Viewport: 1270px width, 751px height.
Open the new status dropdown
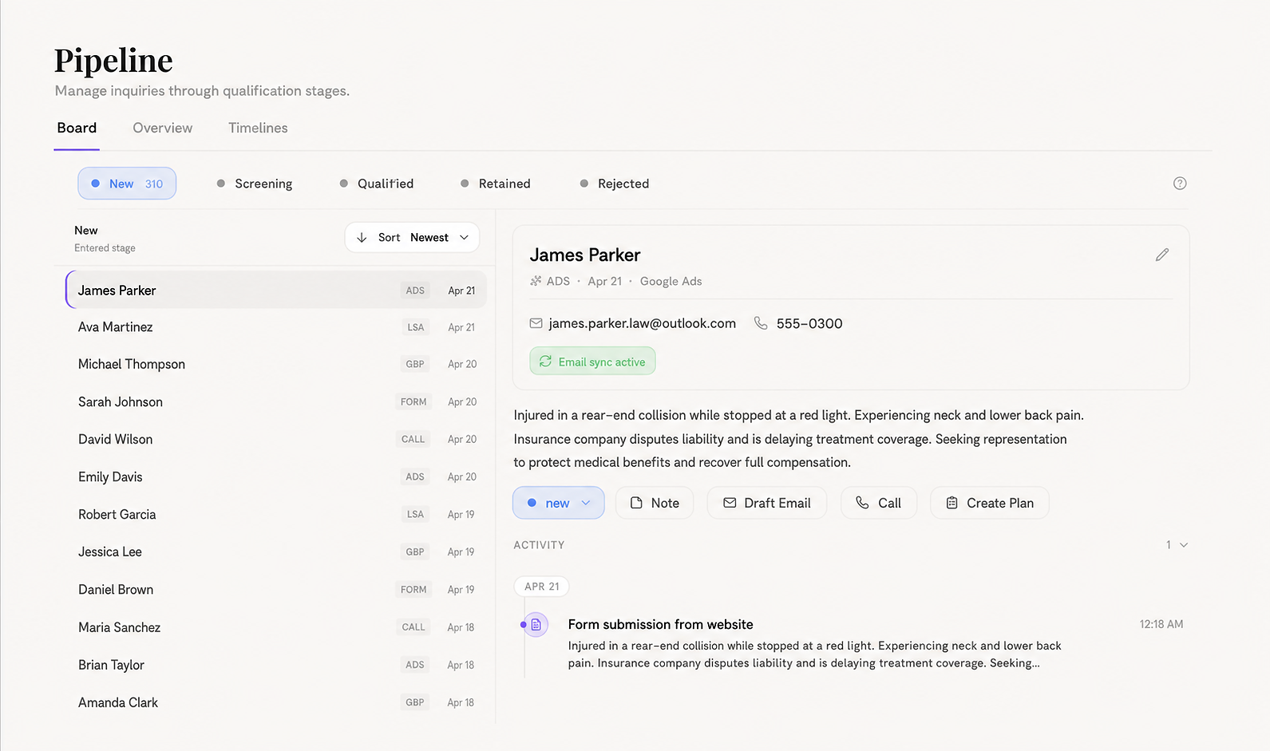pyautogui.click(x=558, y=503)
